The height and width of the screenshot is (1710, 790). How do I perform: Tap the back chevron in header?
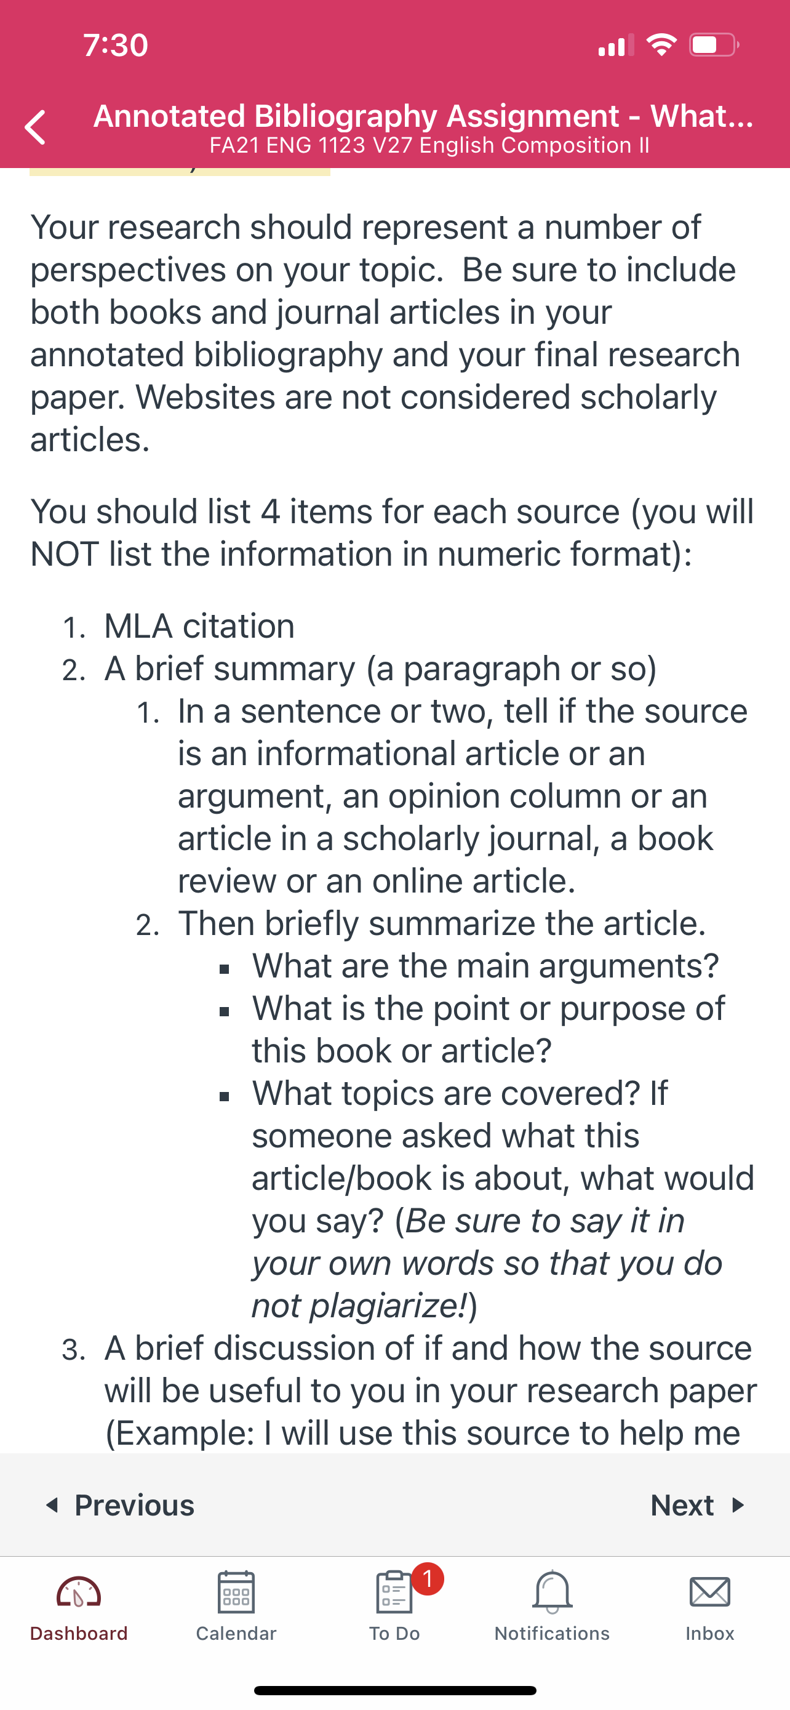pos(35,127)
